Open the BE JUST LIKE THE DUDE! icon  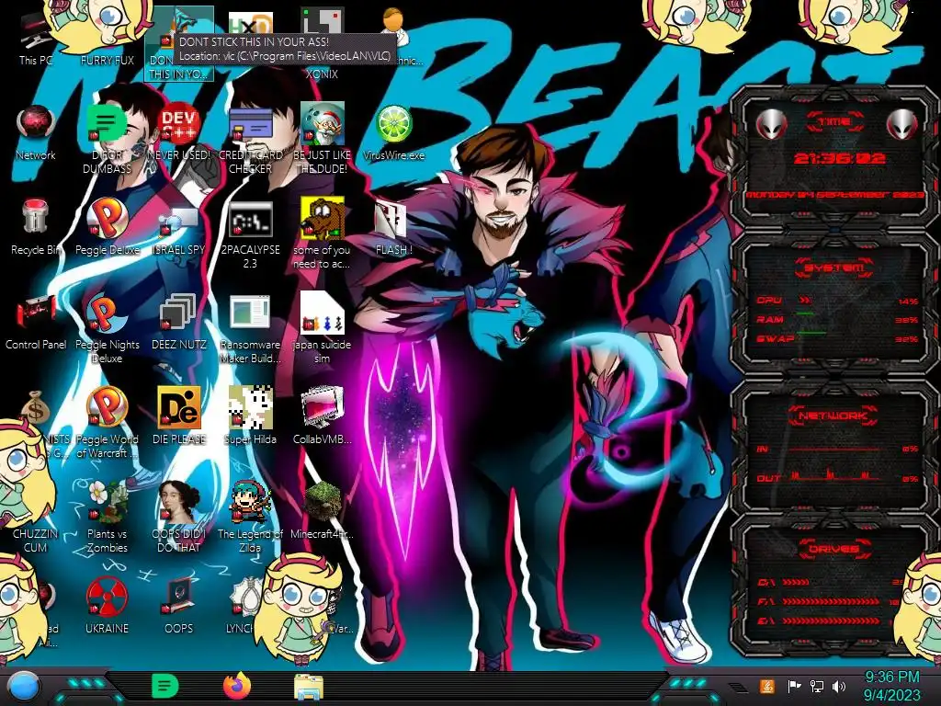coord(322,140)
